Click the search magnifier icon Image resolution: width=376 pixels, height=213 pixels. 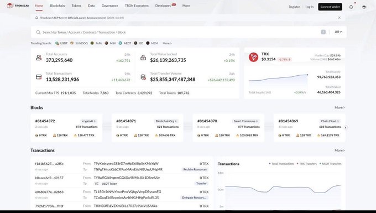pyautogui.click(x=38, y=32)
